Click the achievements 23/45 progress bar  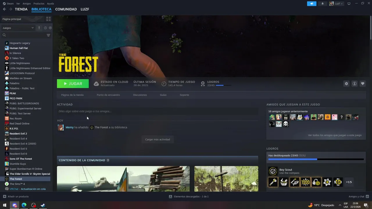(x=316, y=159)
